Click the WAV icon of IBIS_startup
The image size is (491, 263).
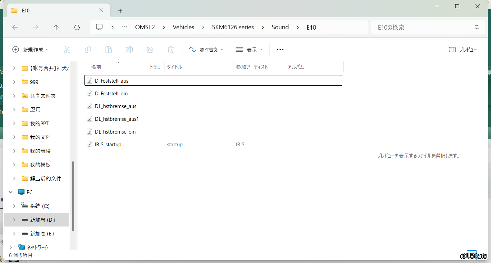pos(90,145)
